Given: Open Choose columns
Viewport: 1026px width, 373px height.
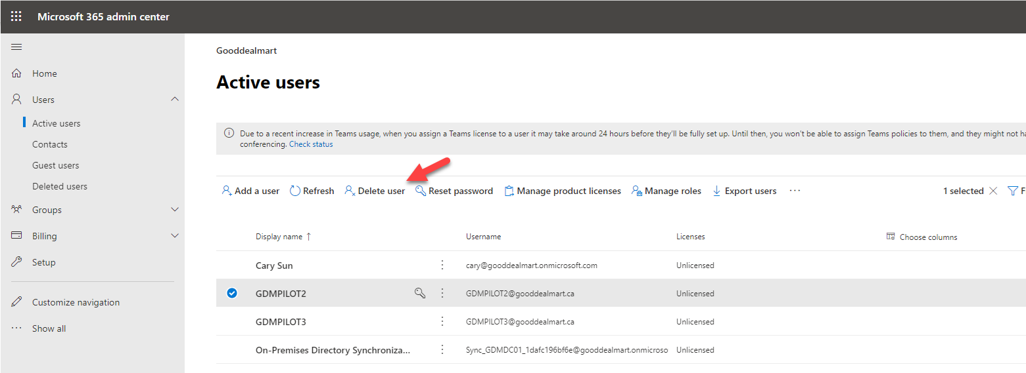Looking at the screenshot, I should [x=921, y=237].
